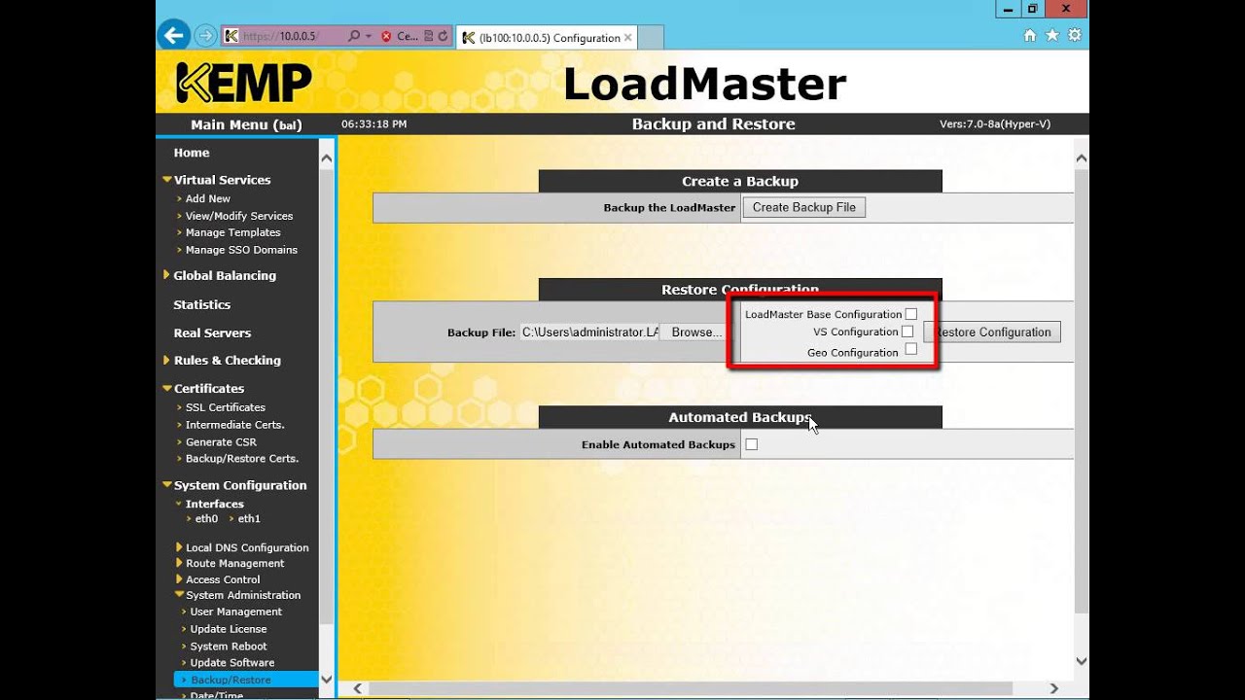Select the highlighted Backup/Restore menu entry
The height and width of the screenshot is (700, 1245).
tap(246, 680)
